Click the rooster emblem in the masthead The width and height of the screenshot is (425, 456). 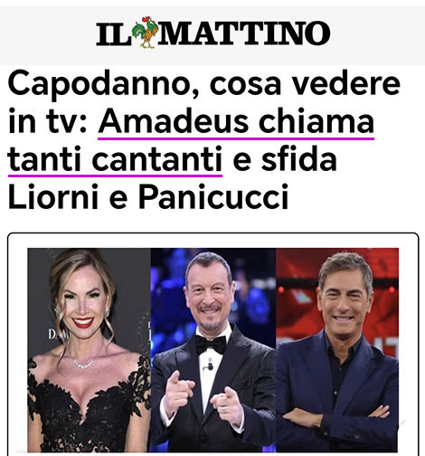[x=145, y=33]
